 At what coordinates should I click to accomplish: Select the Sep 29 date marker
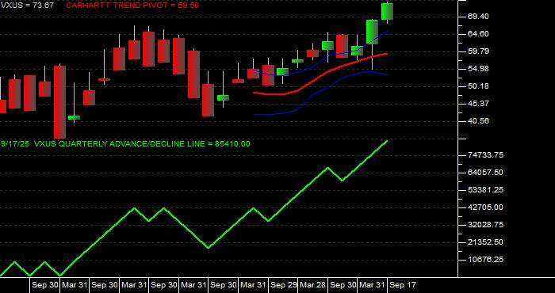pos(284,285)
